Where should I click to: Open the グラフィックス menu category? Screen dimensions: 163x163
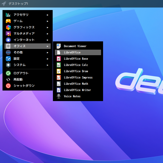pos(24,27)
